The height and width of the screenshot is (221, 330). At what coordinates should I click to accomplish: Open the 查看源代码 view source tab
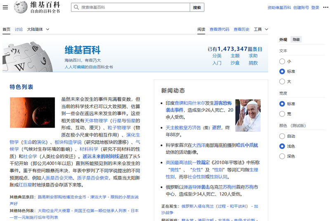tap(219, 29)
